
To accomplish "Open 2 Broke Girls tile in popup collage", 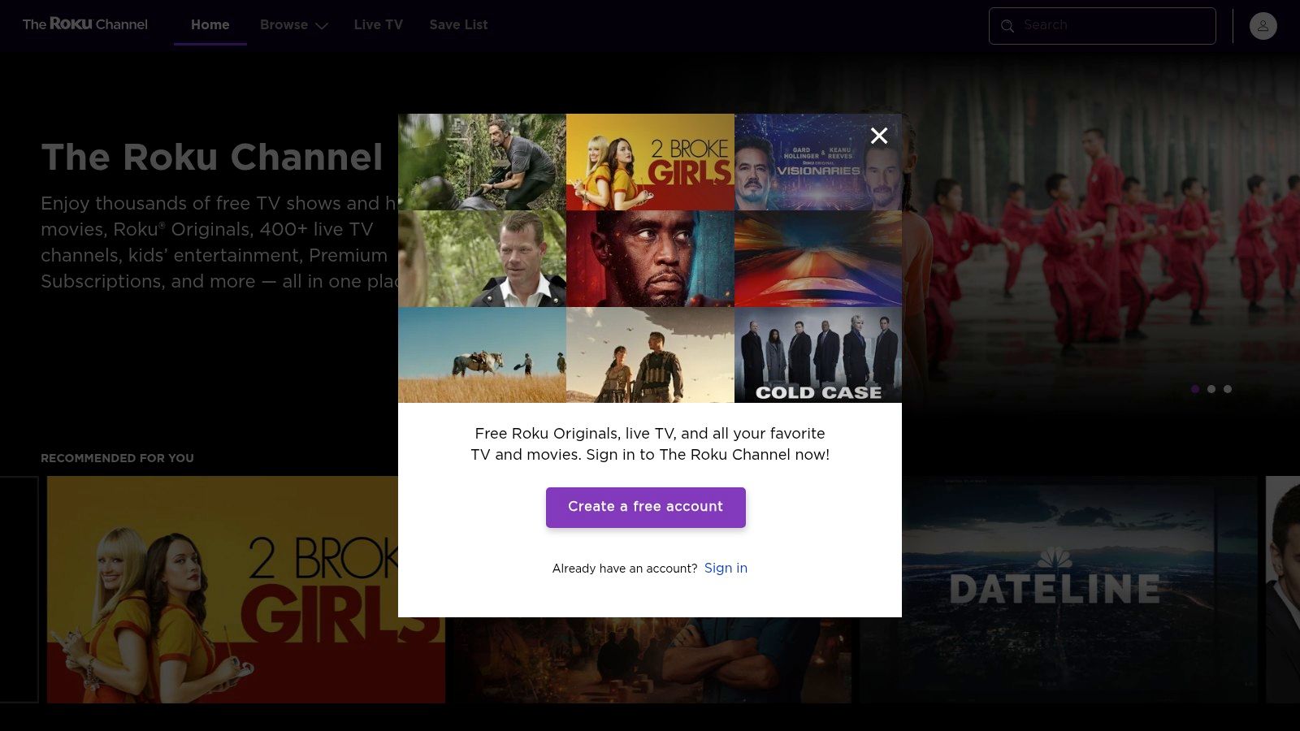I will point(650,162).
